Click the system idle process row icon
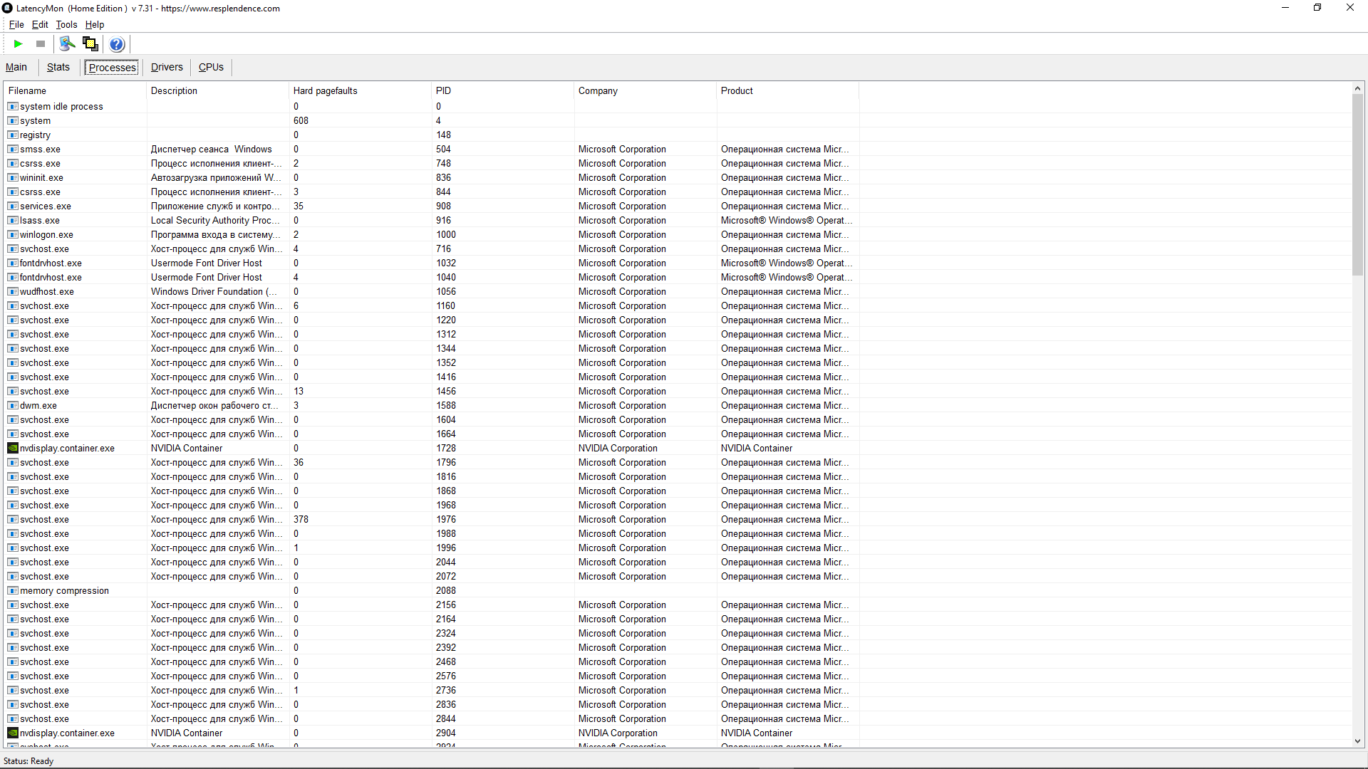 13,106
